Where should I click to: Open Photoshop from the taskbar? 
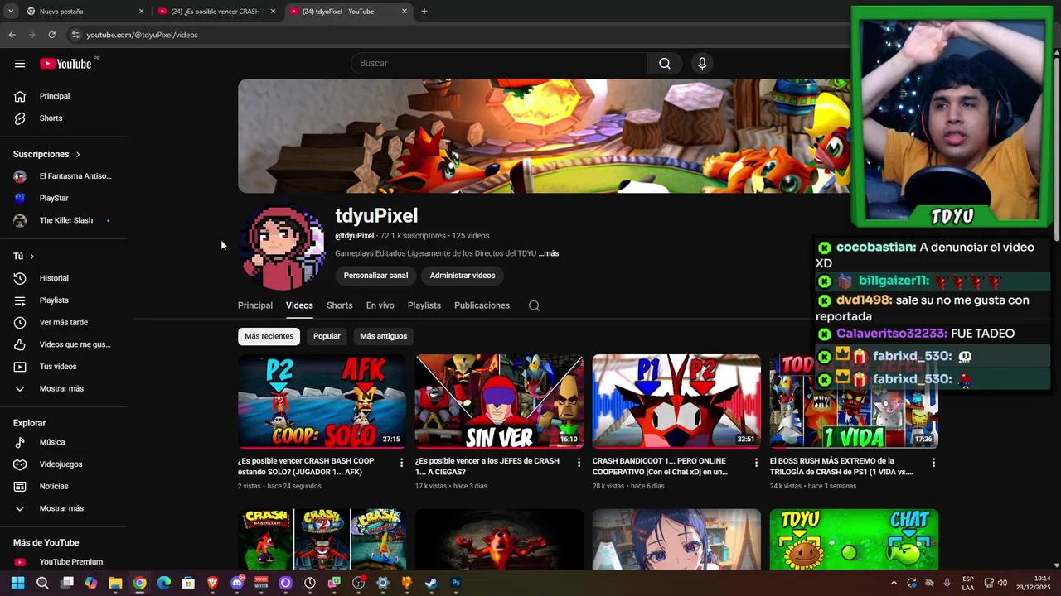pyautogui.click(x=455, y=583)
